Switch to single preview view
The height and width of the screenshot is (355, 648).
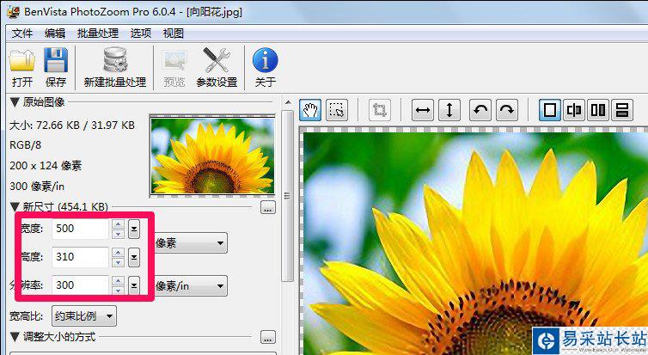(x=550, y=110)
